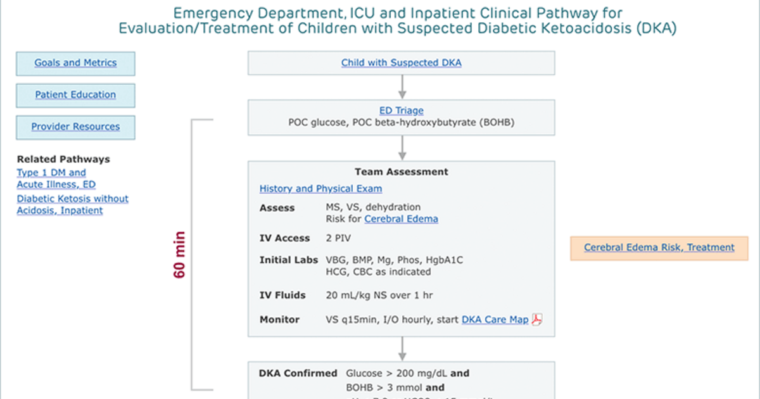760x399 pixels.
Task: Open the DKA Care Map link
Action: 495,320
